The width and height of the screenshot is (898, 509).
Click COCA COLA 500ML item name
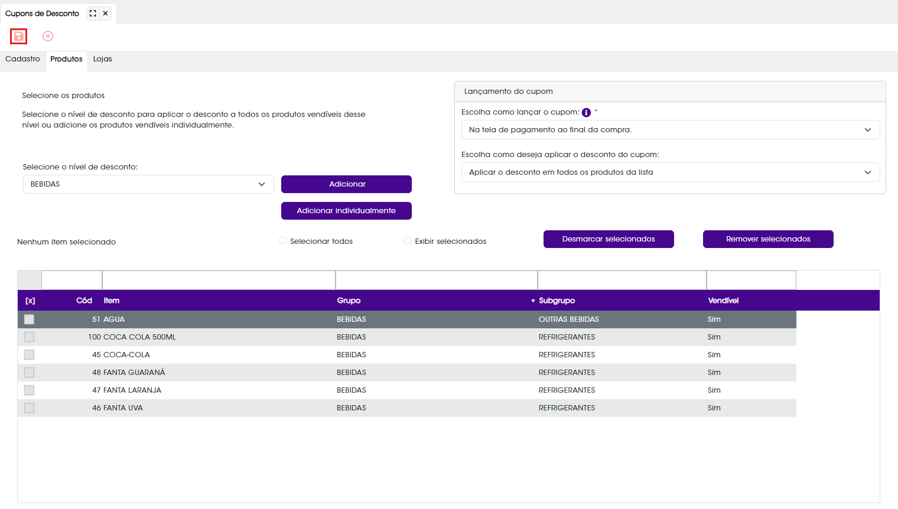[x=139, y=337]
